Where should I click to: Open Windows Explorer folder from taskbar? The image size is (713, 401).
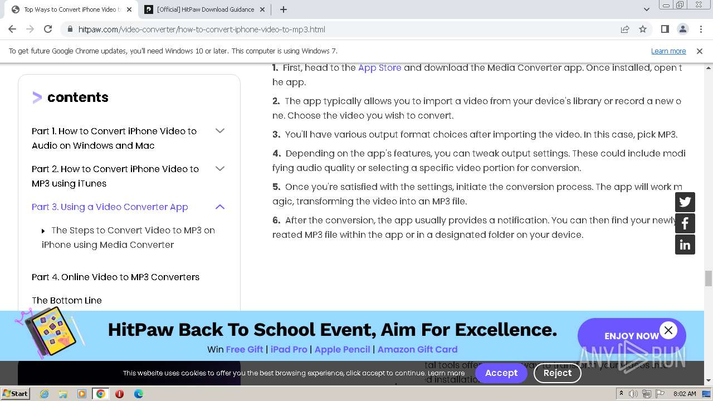[x=63, y=394]
